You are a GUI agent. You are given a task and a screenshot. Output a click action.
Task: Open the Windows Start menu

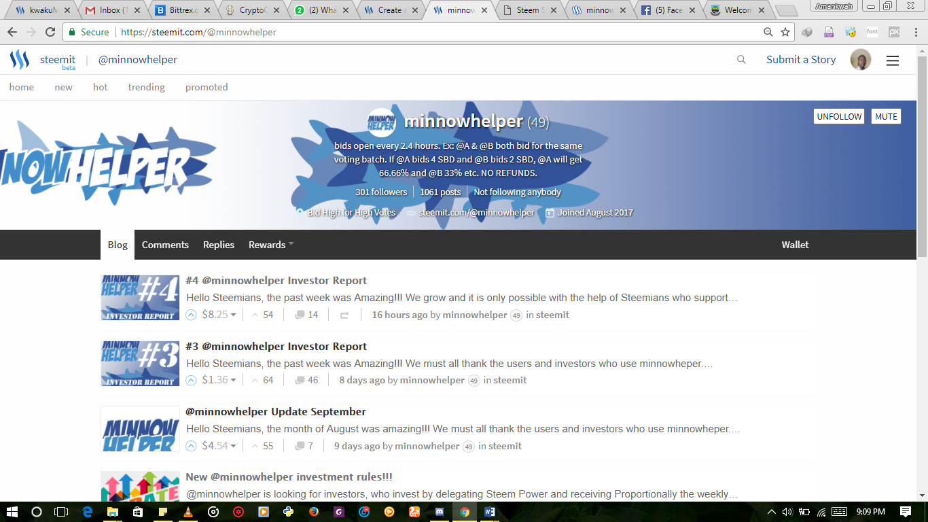click(12, 512)
